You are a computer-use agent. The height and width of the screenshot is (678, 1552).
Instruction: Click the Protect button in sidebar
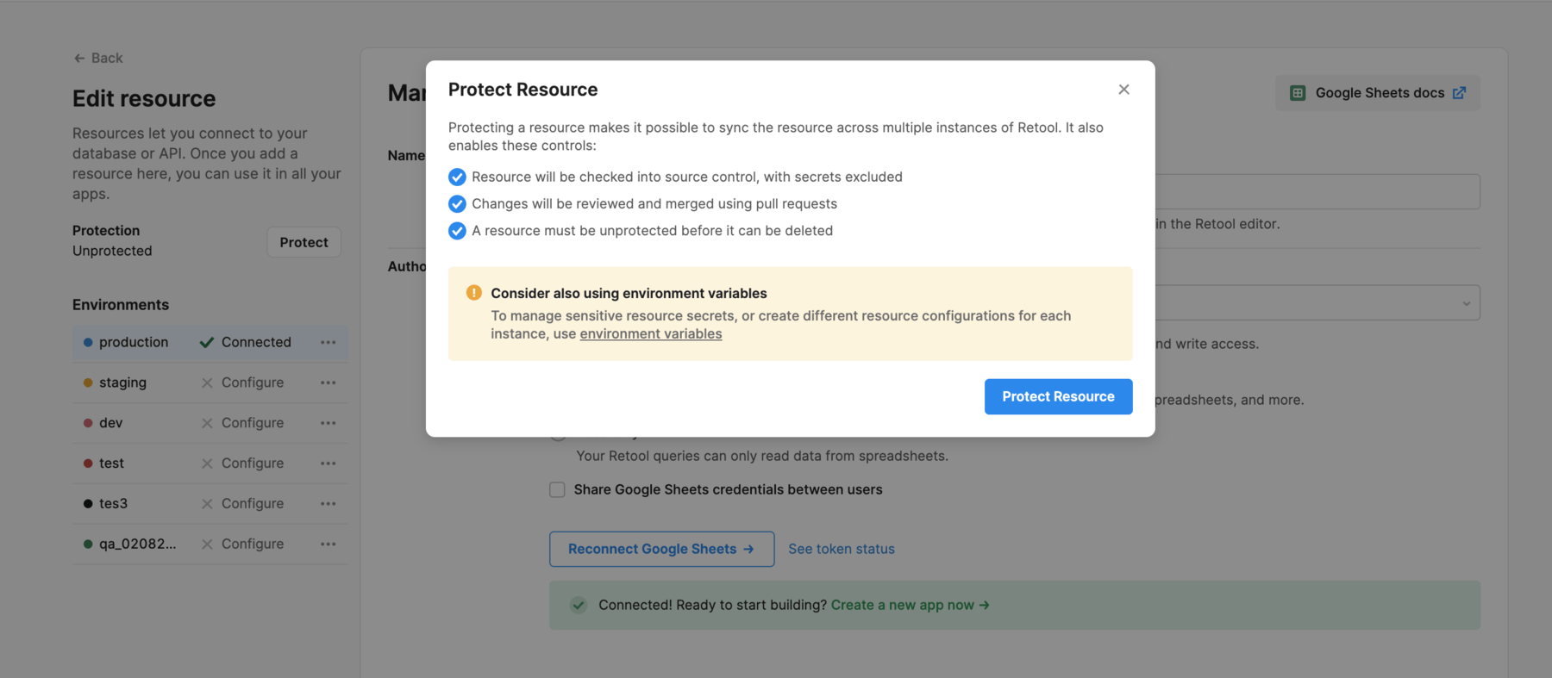coord(304,242)
